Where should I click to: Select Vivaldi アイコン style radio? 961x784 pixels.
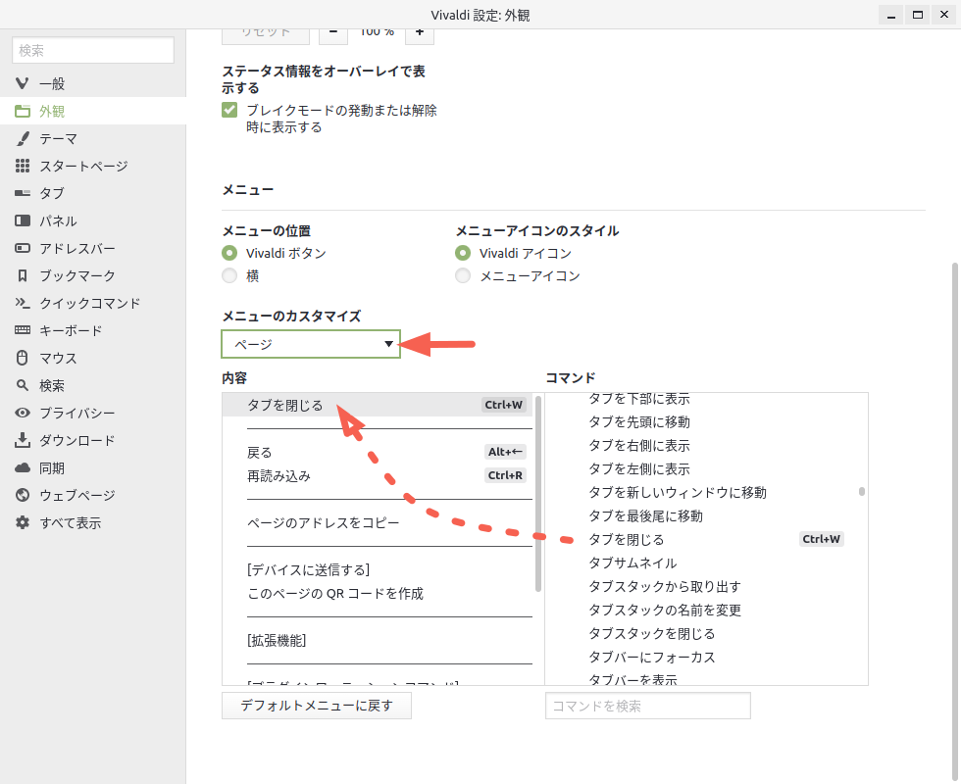tap(463, 253)
